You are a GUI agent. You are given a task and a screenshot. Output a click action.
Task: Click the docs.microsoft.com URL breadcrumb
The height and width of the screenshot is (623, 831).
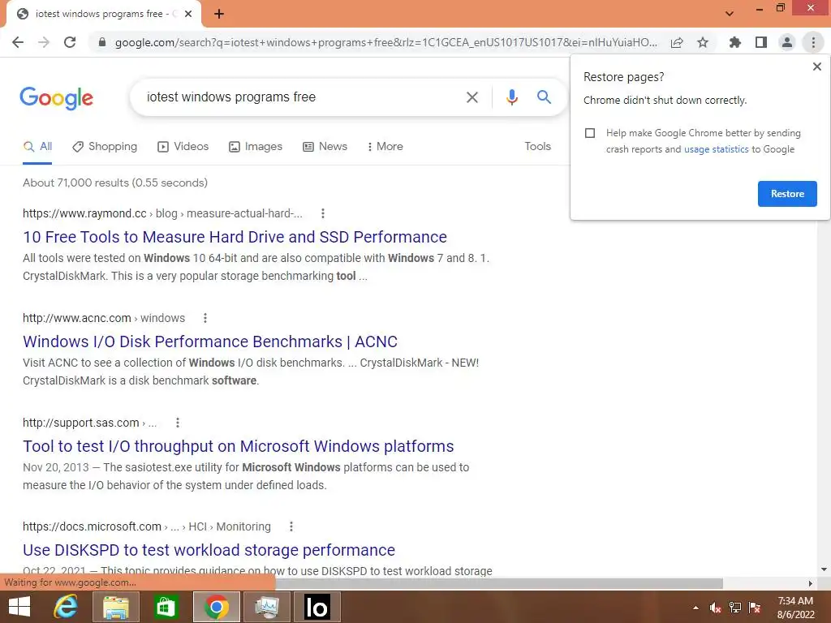146,526
